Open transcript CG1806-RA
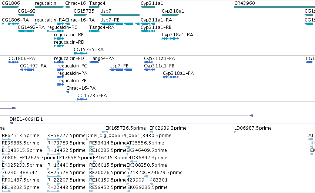This screenshot has width=315, height=193. [x=15, y=20]
